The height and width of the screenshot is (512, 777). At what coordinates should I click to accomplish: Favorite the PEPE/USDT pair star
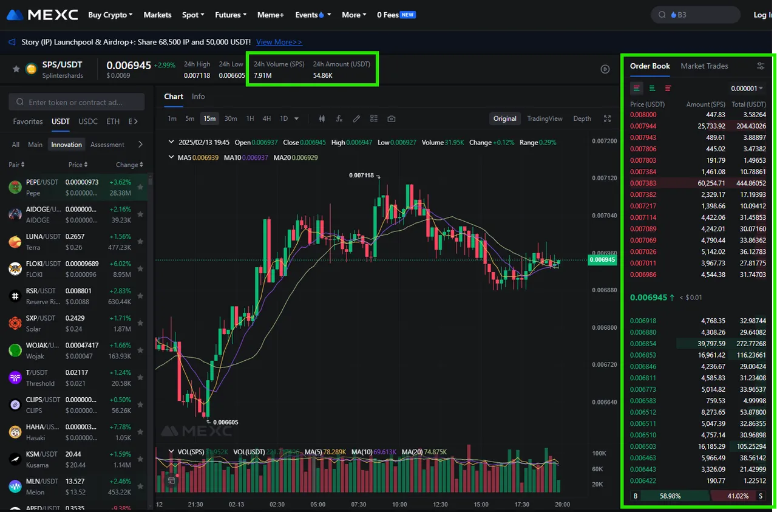tap(140, 187)
